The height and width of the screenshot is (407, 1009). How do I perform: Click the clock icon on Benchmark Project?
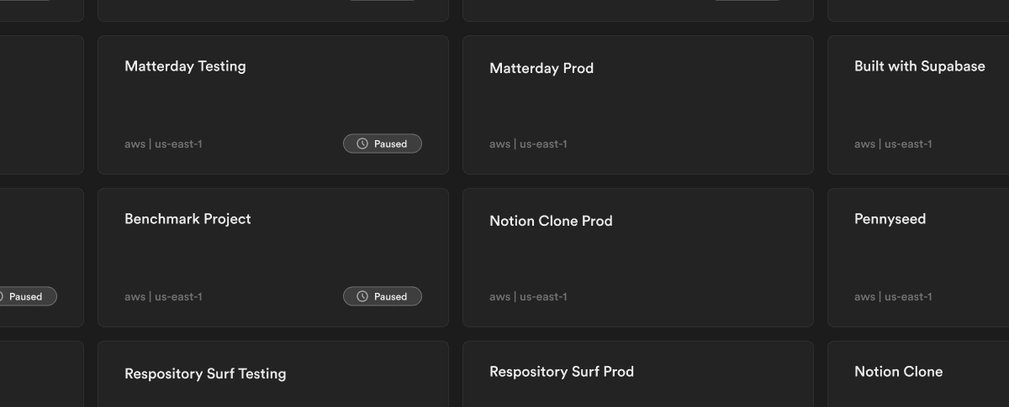(x=362, y=297)
